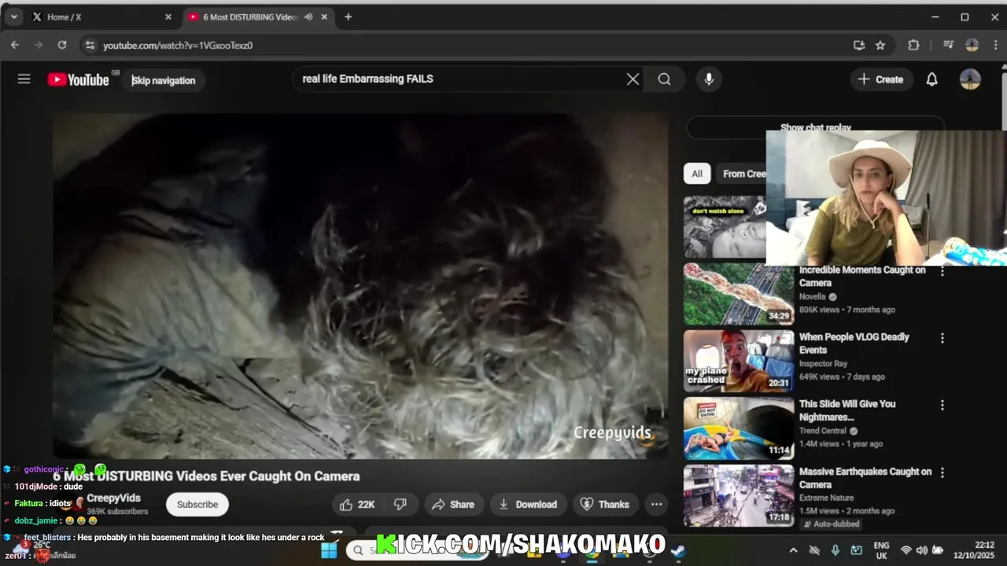This screenshot has width=1007, height=566.
Task: Open options for This Slide Will Give You Nightmares
Action: point(942,405)
